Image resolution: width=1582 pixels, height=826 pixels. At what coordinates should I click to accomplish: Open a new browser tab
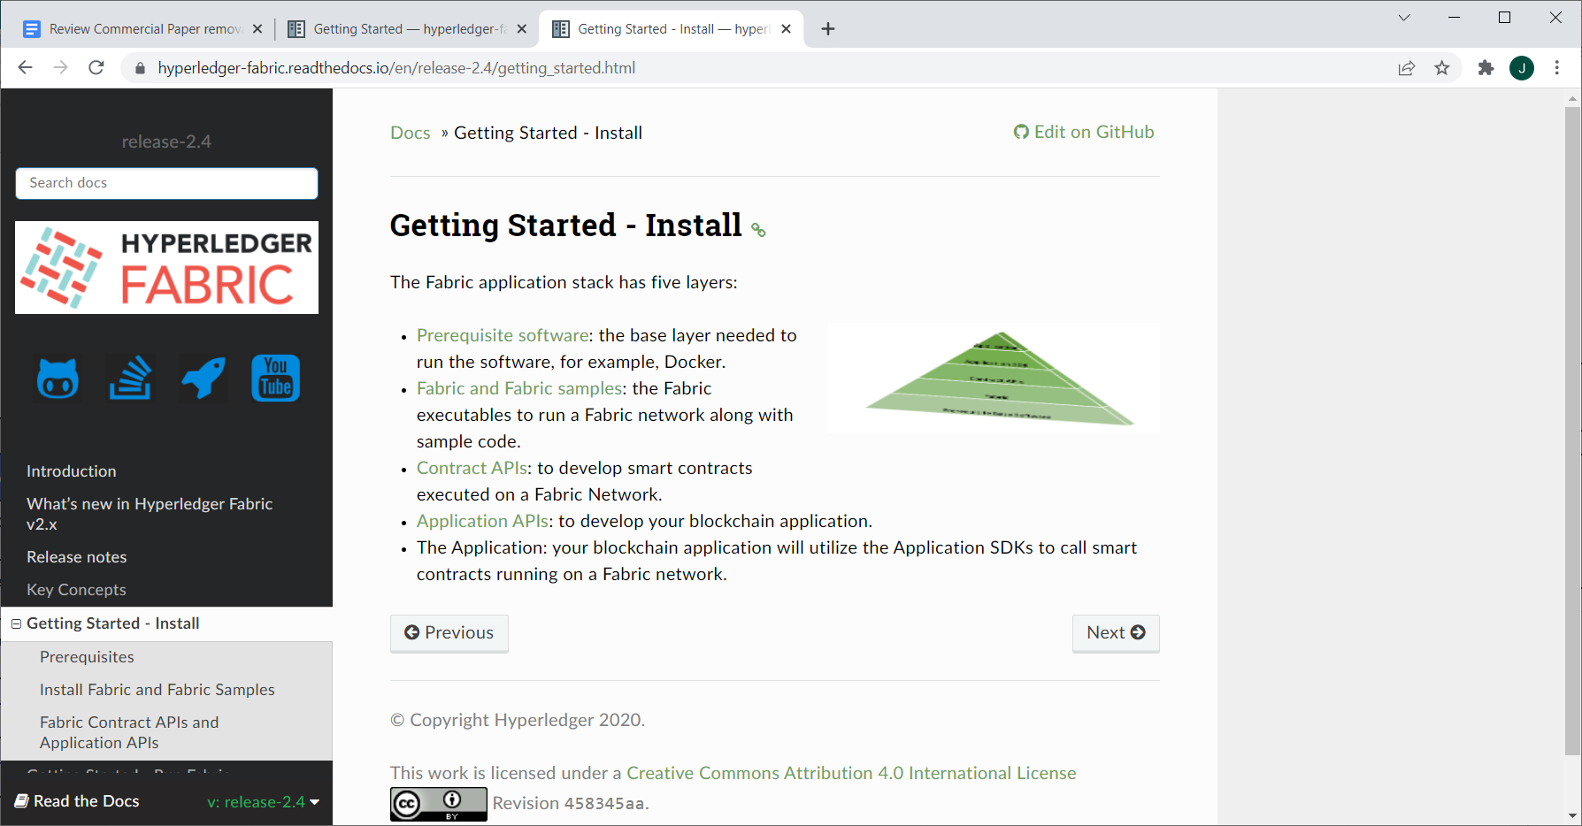828,29
